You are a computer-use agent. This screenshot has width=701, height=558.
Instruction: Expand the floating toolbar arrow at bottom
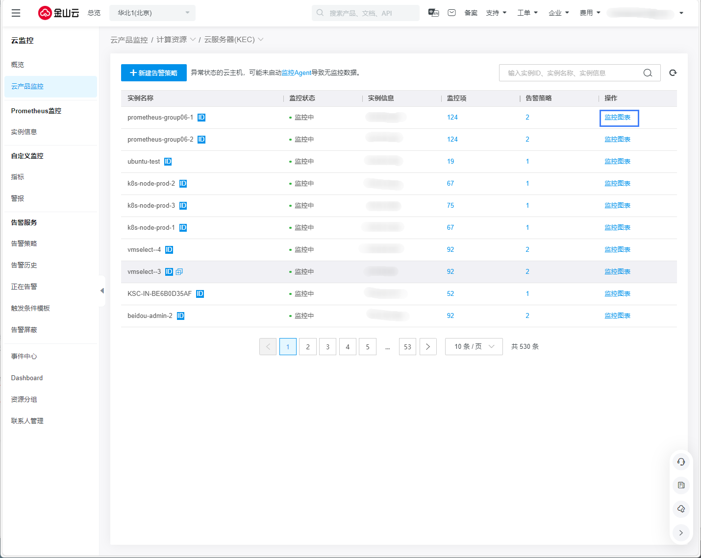(x=681, y=533)
